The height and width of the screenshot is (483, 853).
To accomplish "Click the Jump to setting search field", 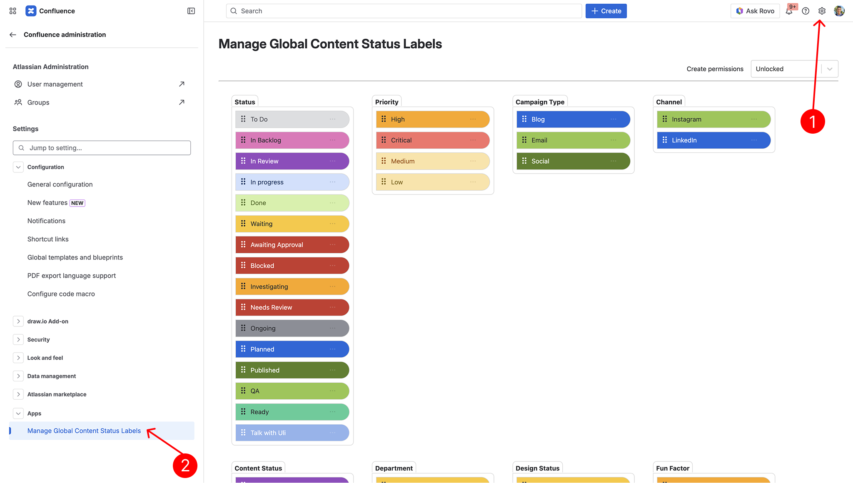I will pyautogui.click(x=102, y=148).
